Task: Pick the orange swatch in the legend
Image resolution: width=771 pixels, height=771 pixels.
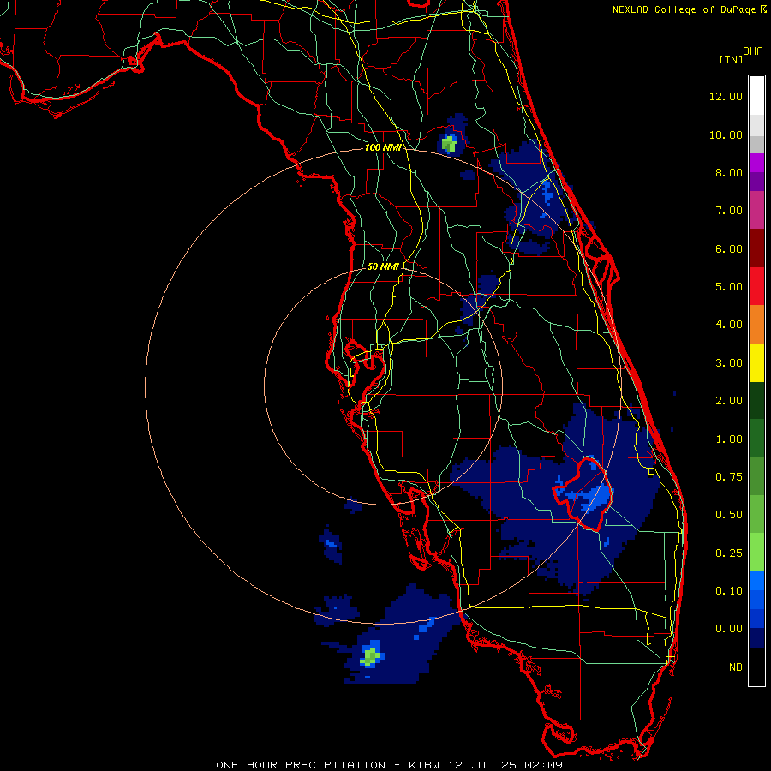Action: point(756,325)
